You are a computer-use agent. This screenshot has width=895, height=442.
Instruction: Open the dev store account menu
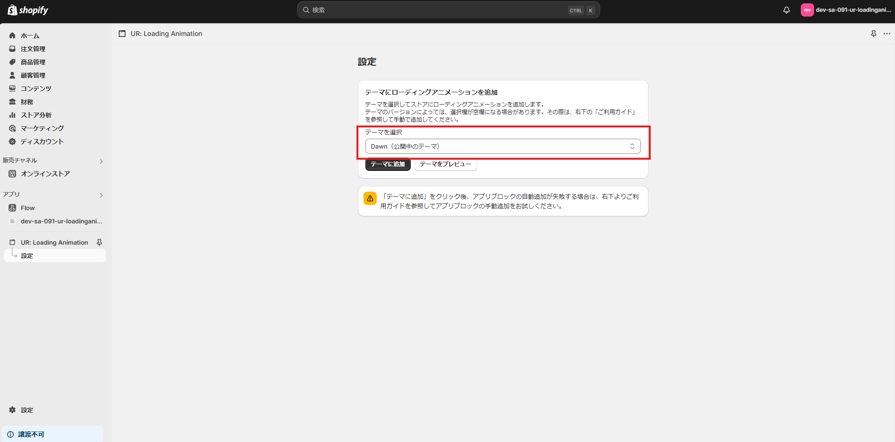coord(846,10)
